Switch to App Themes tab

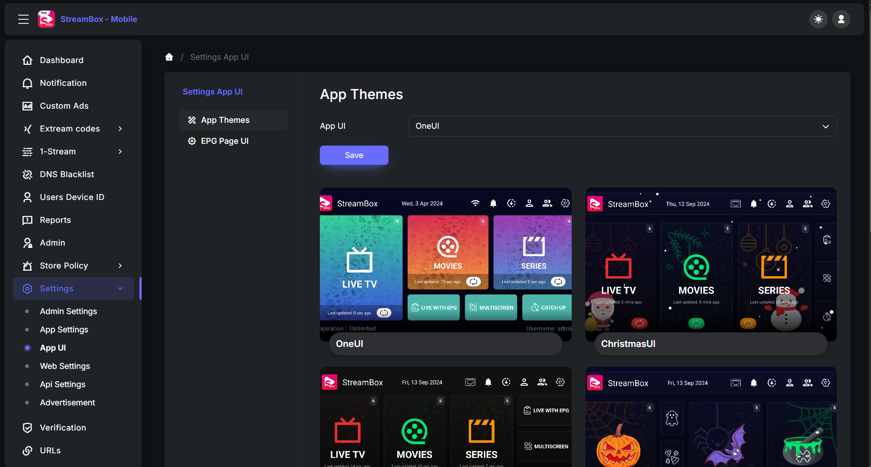coord(233,120)
